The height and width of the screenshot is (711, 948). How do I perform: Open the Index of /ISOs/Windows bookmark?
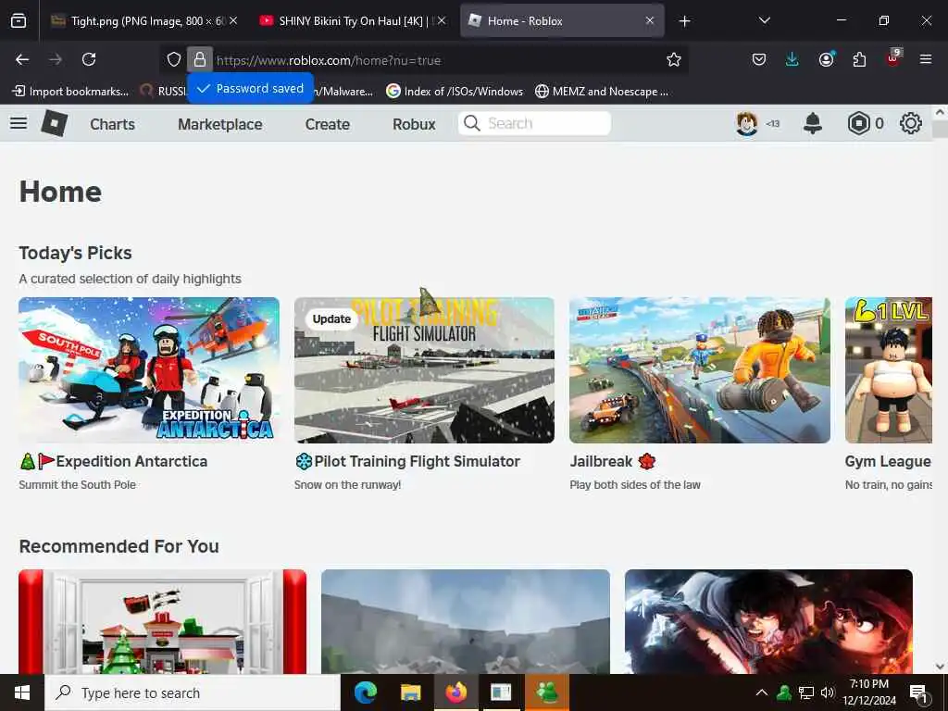coord(455,92)
